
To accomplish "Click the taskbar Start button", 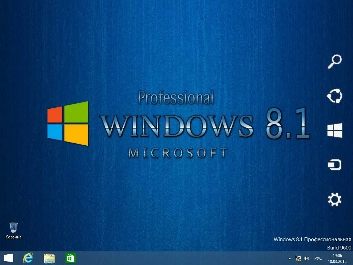I will point(9,258).
